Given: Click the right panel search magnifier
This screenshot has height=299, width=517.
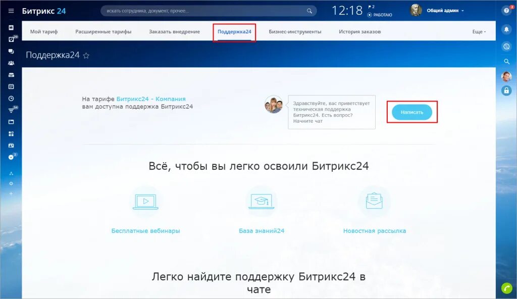Looking at the screenshot, I should 506,62.
